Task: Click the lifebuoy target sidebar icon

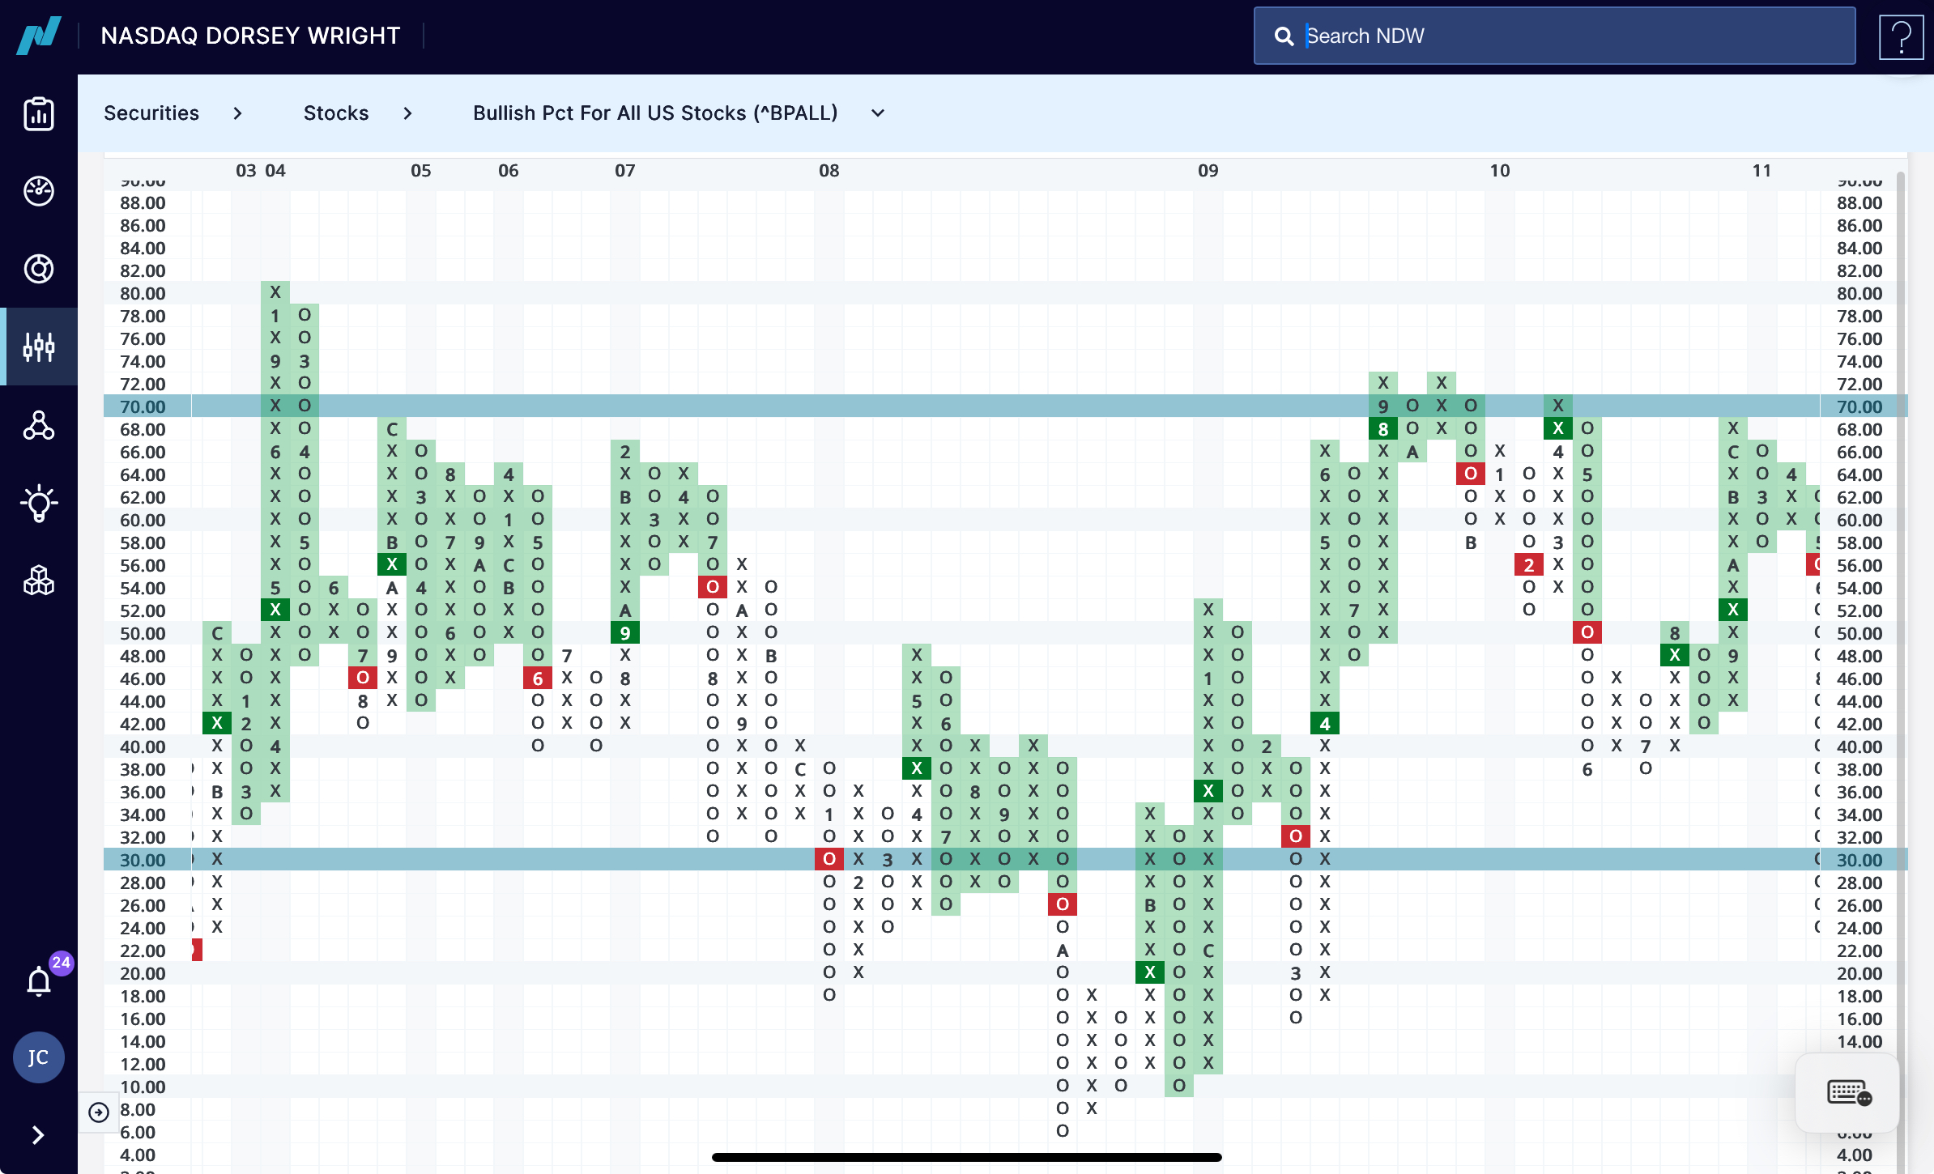Action: pyautogui.click(x=39, y=269)
